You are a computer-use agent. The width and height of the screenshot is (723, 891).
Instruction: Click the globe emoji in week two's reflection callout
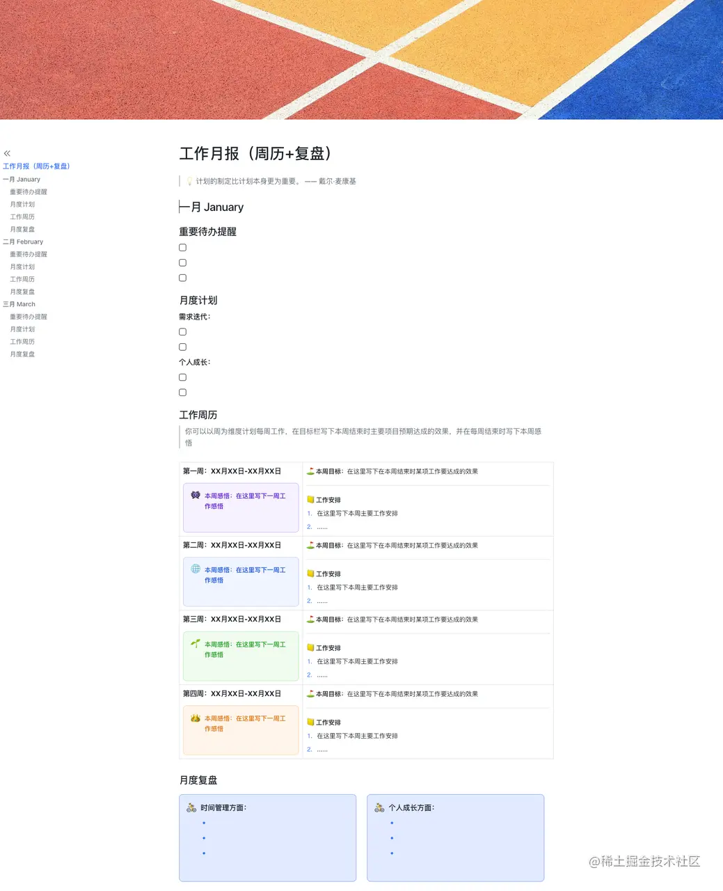(x=196, y=569)
